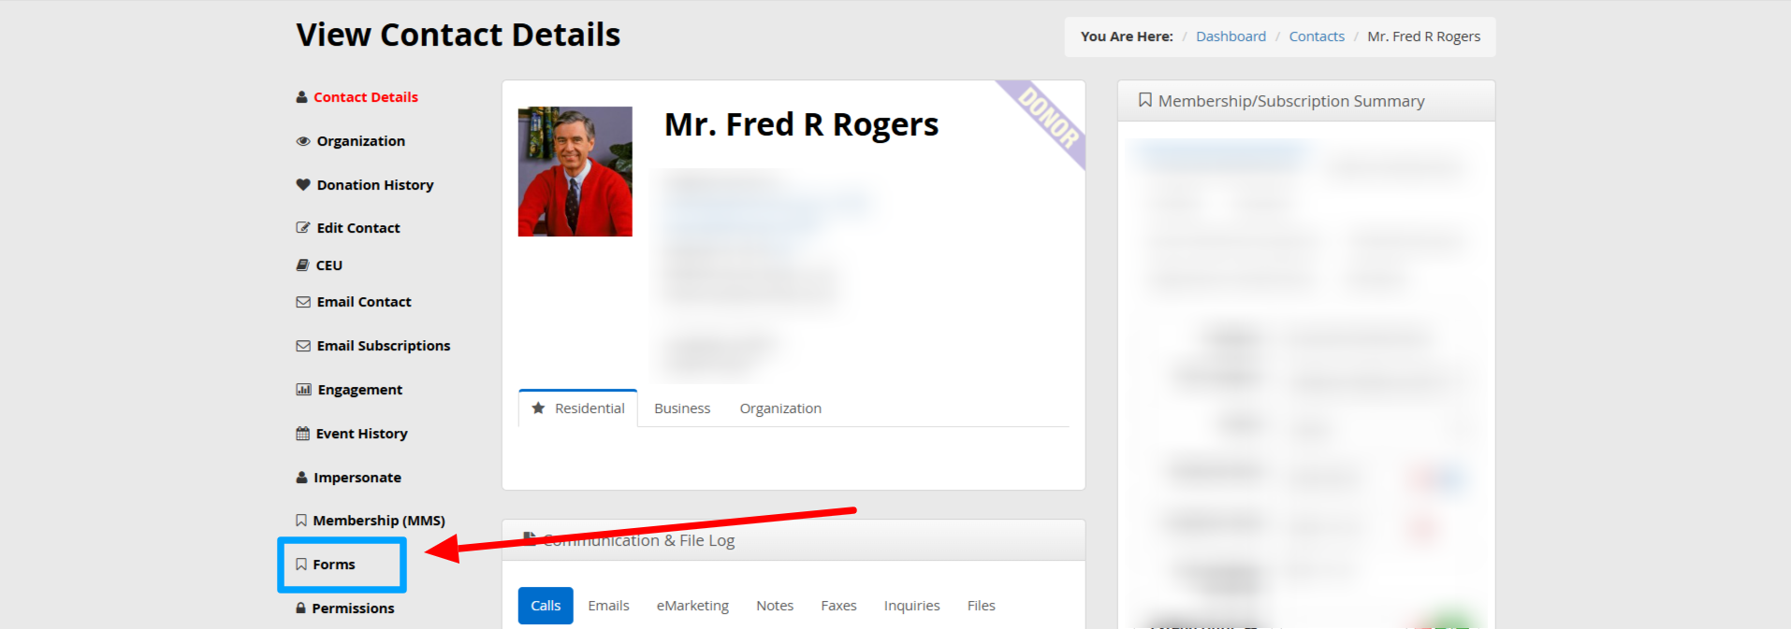Go to Dashboard via breadcrumb

(x=1230, y=36)
